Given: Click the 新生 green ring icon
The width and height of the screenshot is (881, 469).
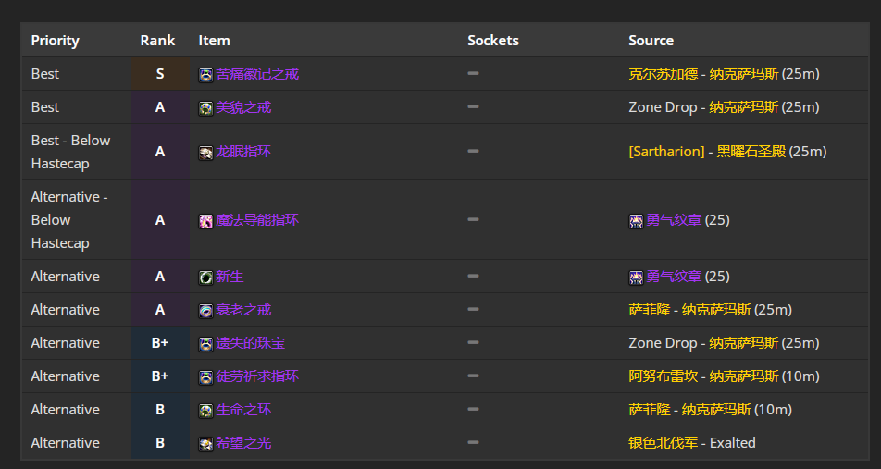Looking at the screenshot, I should pos(205,277).
